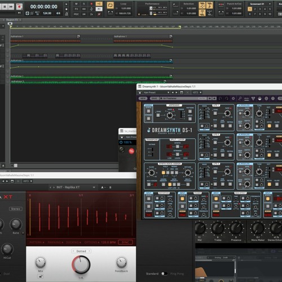The height and width of the screenshot is (282, 282).
Task: Click the Mix lock icon in Replika XT
Action: [x=41, y=276]
